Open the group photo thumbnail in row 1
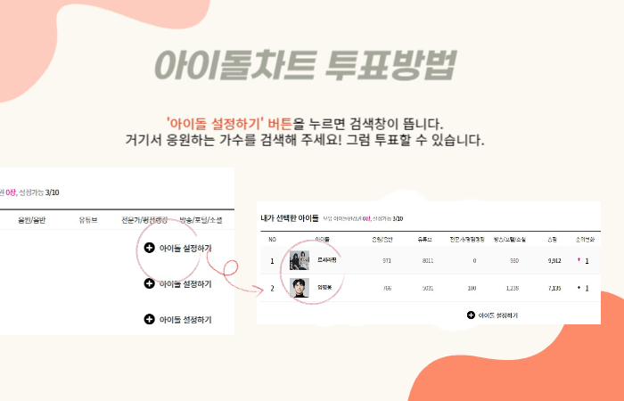624x401 pixels. point(300,260)
